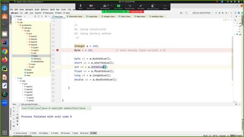244x137 pixels.
Task: Open PyCharm from Ubuntu dock
Action: tap(5, 68)
